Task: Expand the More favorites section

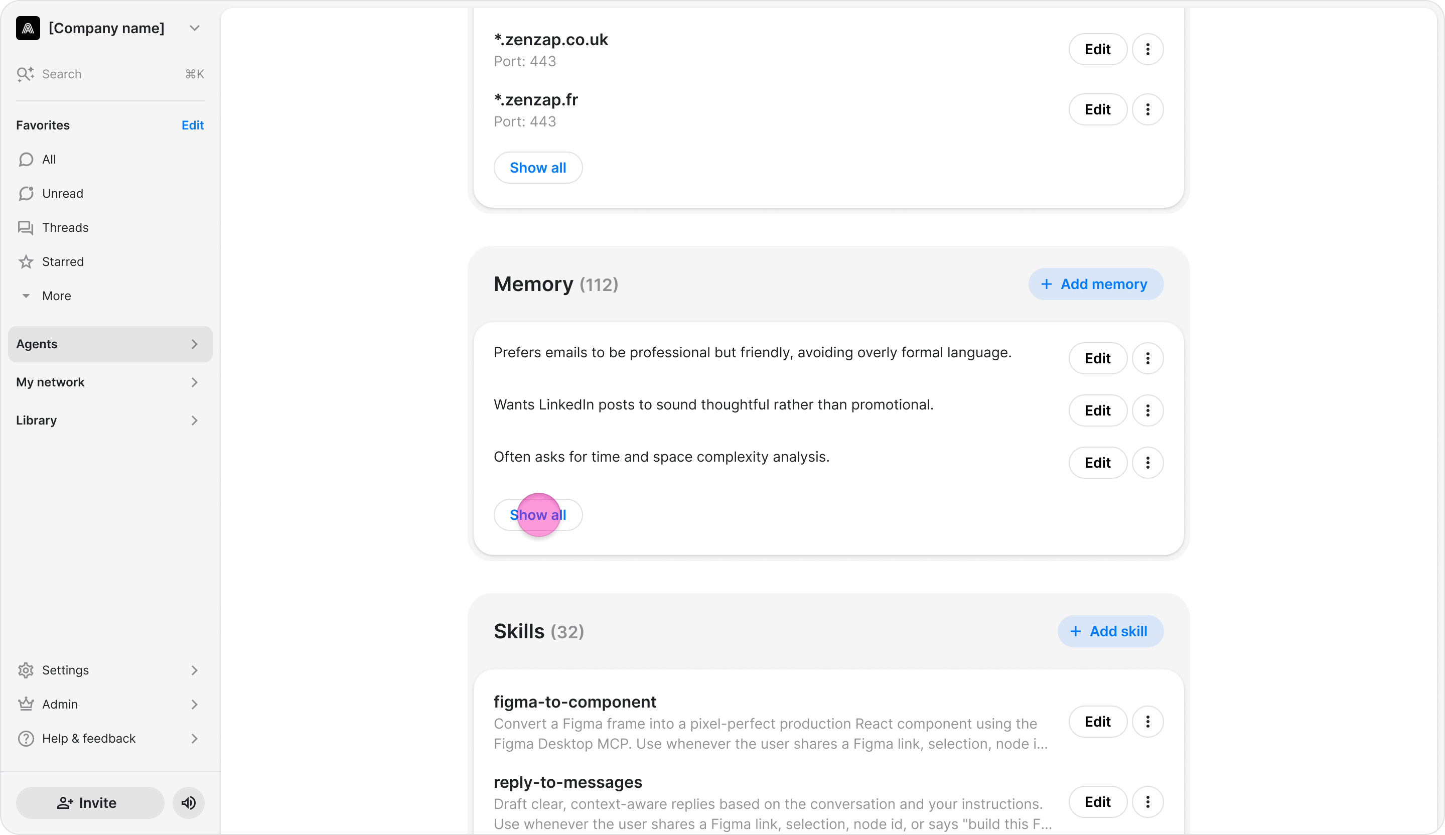Action: coord(110,296)
